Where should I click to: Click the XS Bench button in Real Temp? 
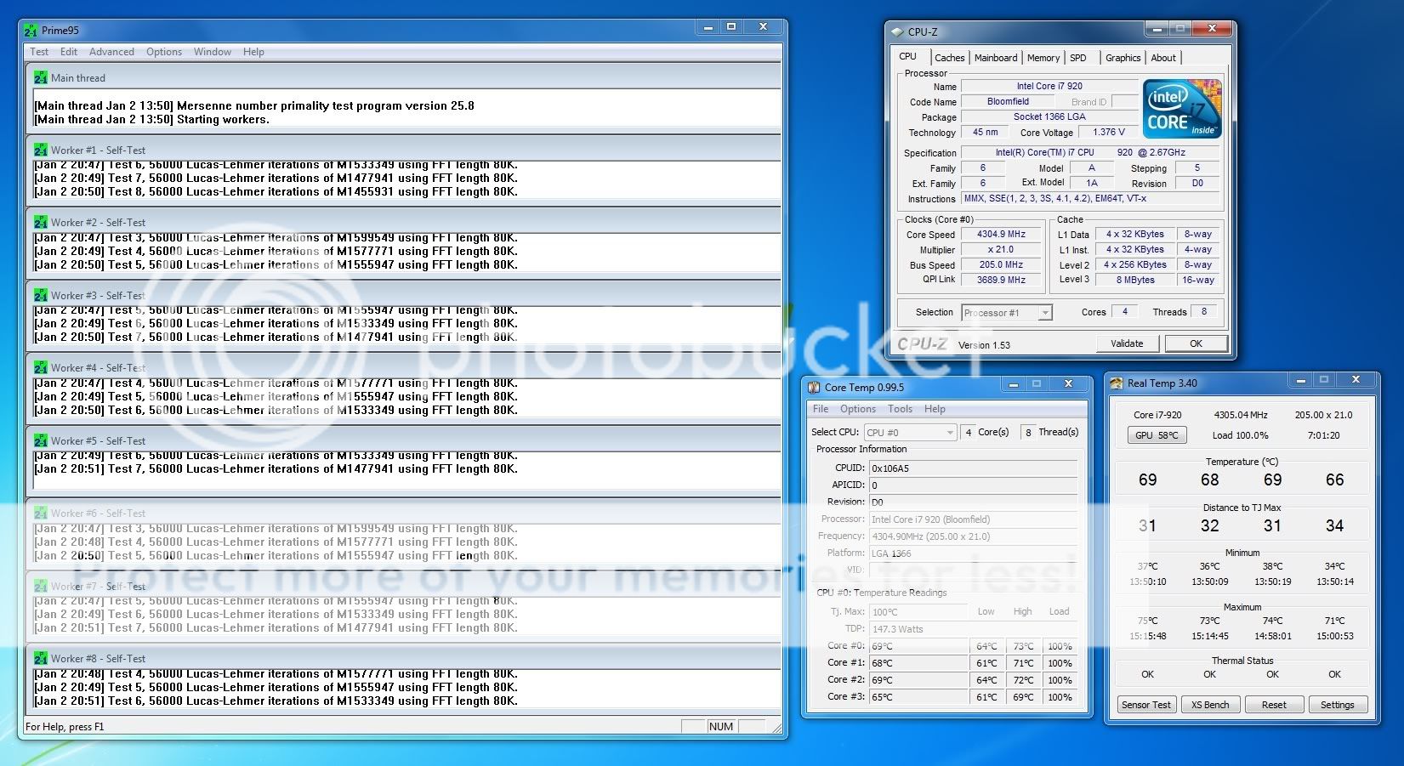tap(1210, 705)
